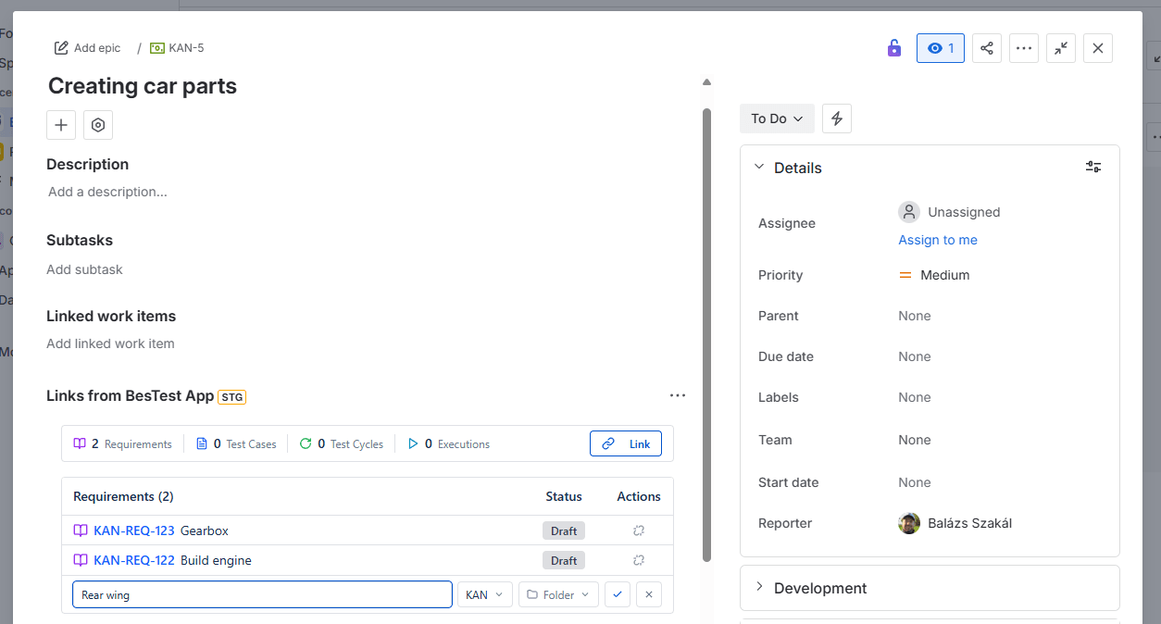Open KAN-REQ-123 requirement link
Viewport: 1161px width, 624px height.
click(134, 530)
